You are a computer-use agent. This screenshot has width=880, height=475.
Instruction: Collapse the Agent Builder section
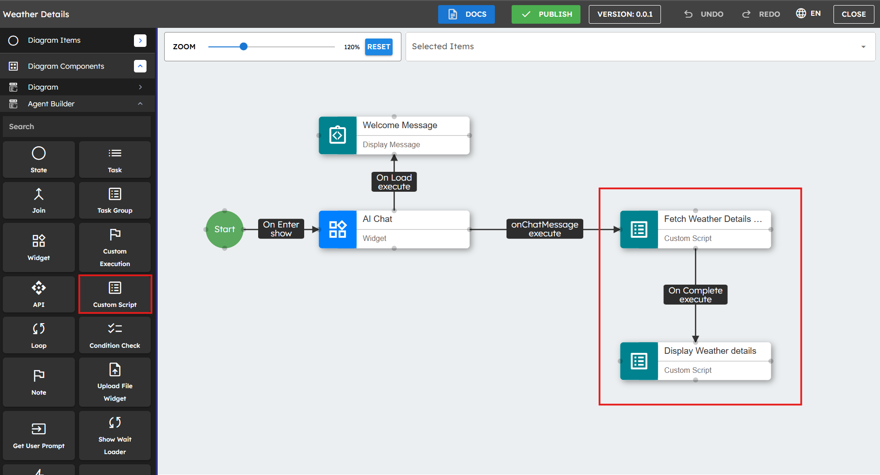pyautogui.click(x=140, y=104)
